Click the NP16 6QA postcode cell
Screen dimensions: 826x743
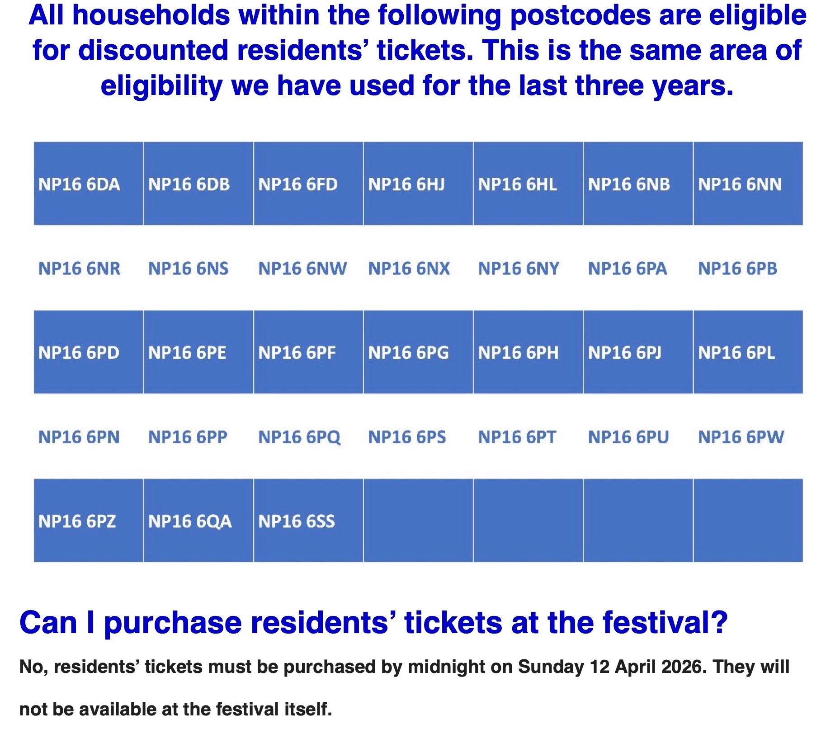pos(190,521)
